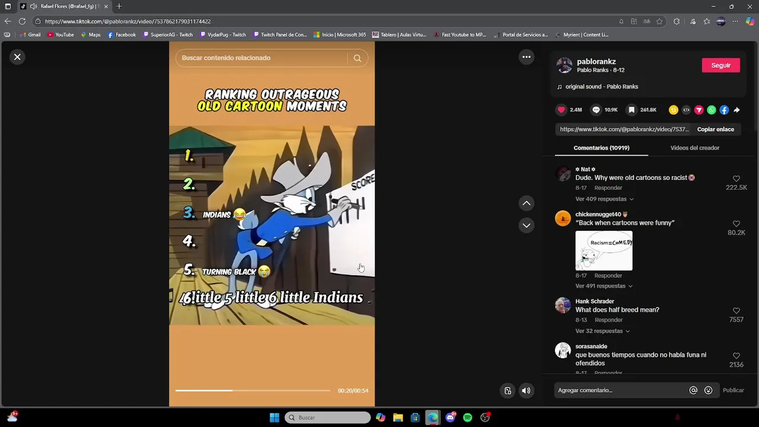Open the three-dot video options menu
This screenshot has height=427, width=759.
click(526, 57)
